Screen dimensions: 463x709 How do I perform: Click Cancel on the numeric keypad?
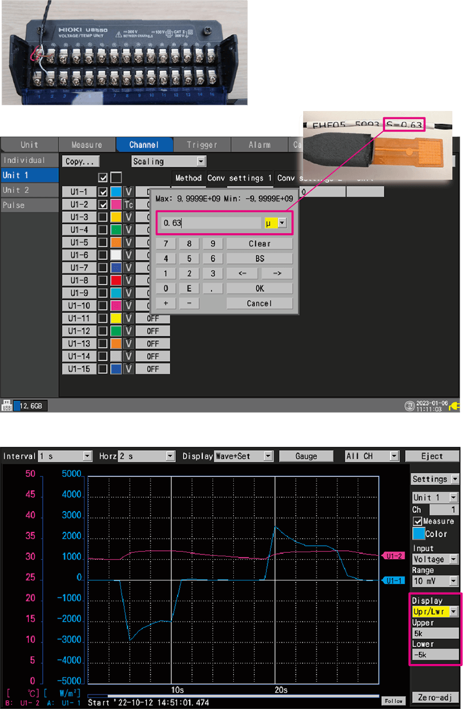[x=259, y=304]
